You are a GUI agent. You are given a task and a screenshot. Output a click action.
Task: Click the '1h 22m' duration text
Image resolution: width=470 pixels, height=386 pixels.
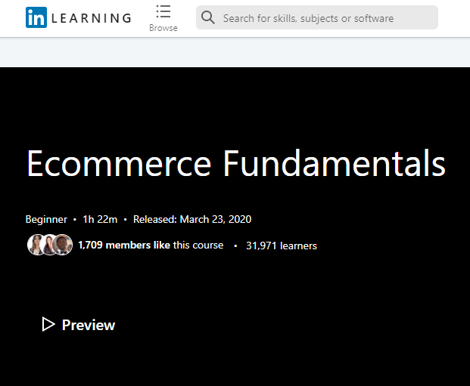[100, 219]
